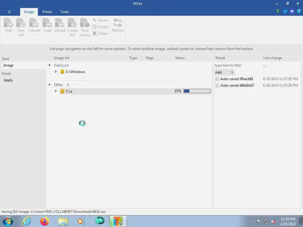This screenshot has width=303, height=227.
Task: Click the Forget button in ribbon
Action: [x=100, y=27]
